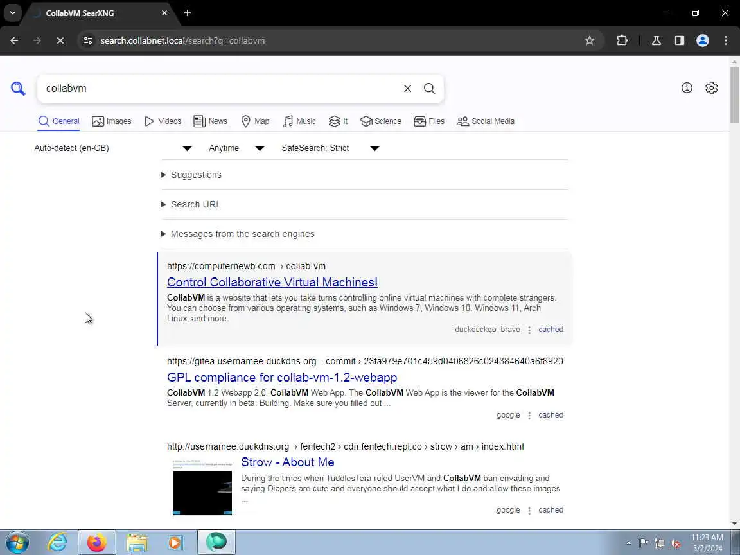Viewport: 740px width, 555px height.
Task: Open search preferences gear icon
Action: coord(711,88)
